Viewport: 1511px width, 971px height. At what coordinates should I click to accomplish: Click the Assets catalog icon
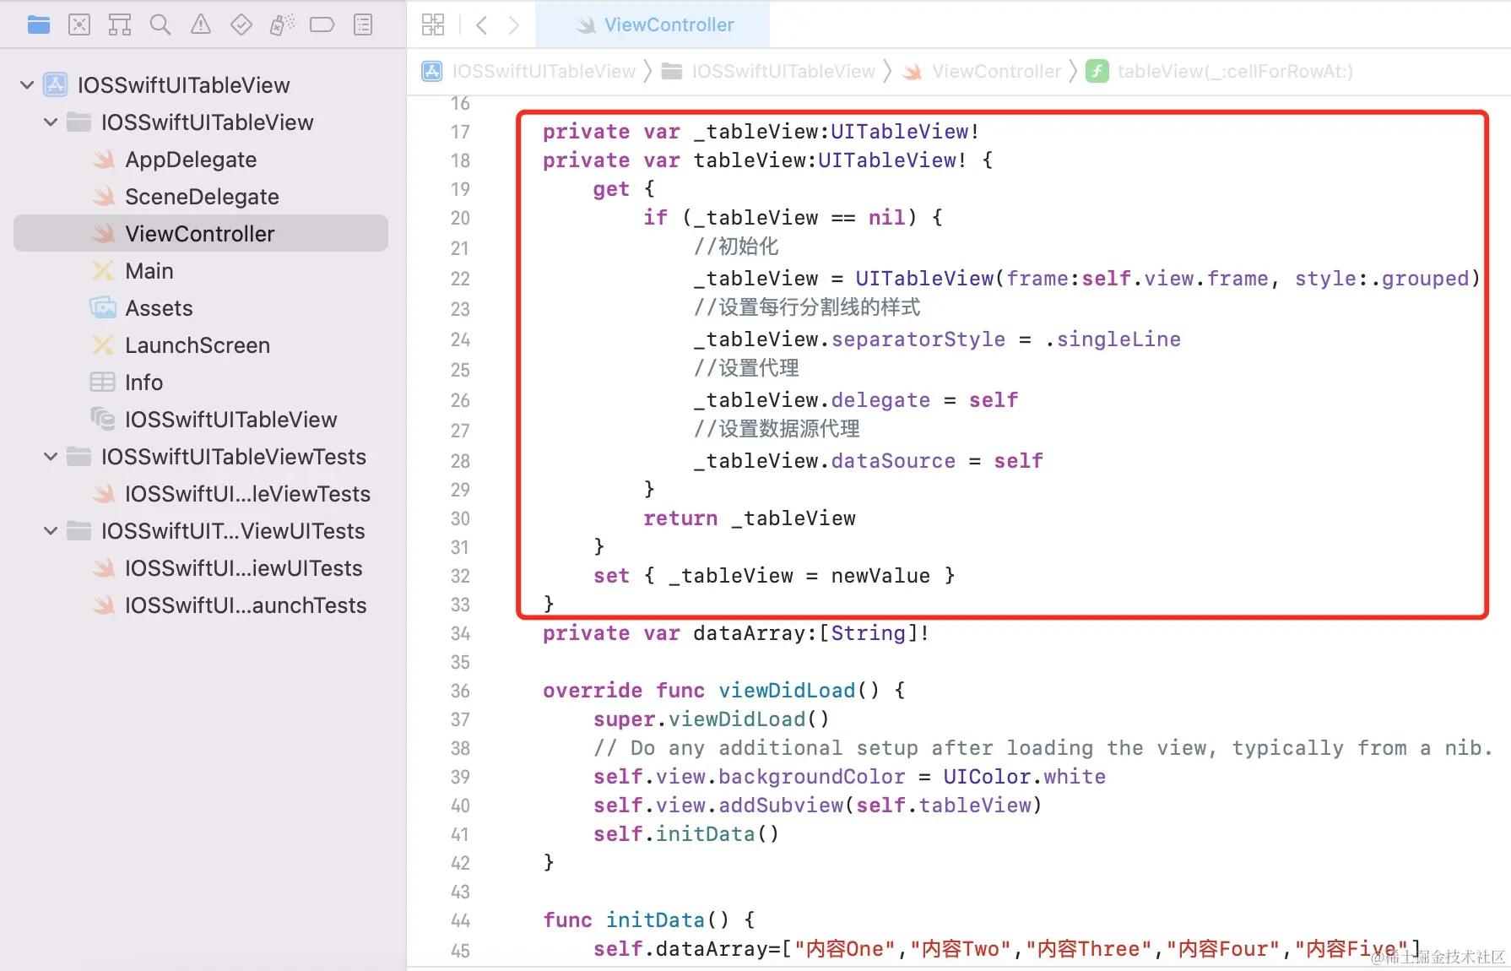[103, 308]
